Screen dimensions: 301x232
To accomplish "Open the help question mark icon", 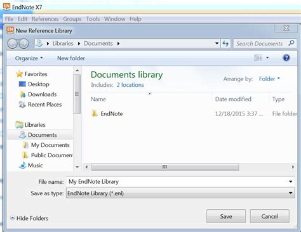I will tap(286, 58).
